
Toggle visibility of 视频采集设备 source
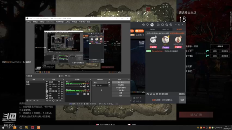point(59,91)
